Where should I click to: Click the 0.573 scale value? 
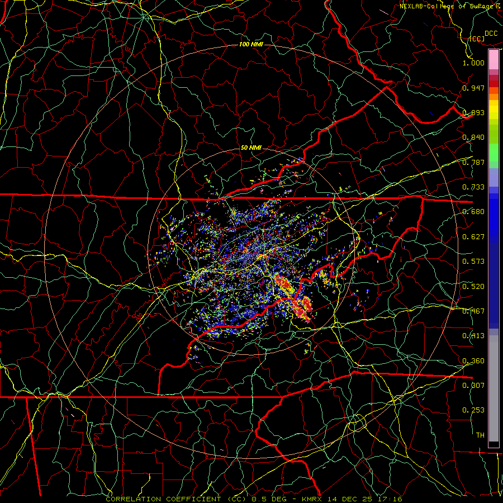473,262
